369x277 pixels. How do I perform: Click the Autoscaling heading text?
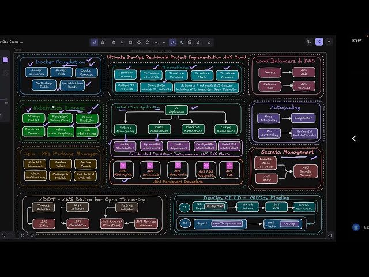click(285, 108)
